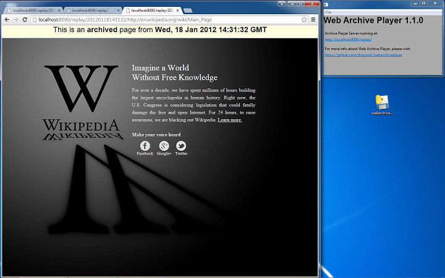The height and width of the screenshot is (278, 445).
Task: Open a new browser tab
Action: (188, 11)
